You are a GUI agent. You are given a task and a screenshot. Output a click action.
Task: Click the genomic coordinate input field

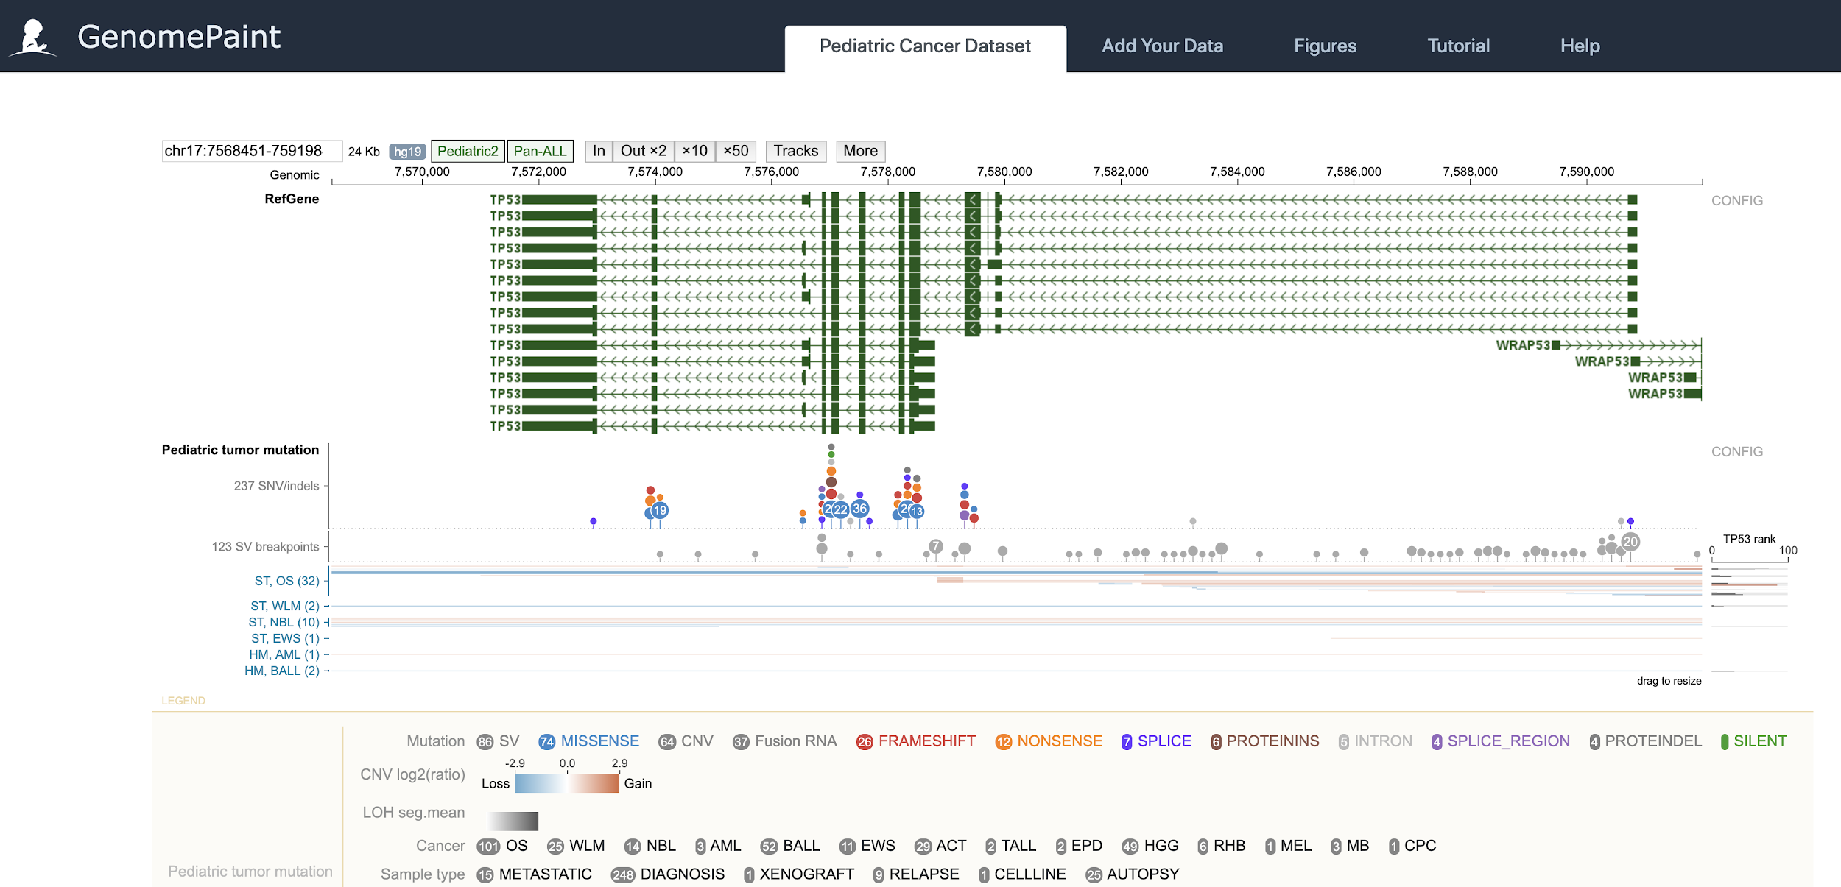252,151
